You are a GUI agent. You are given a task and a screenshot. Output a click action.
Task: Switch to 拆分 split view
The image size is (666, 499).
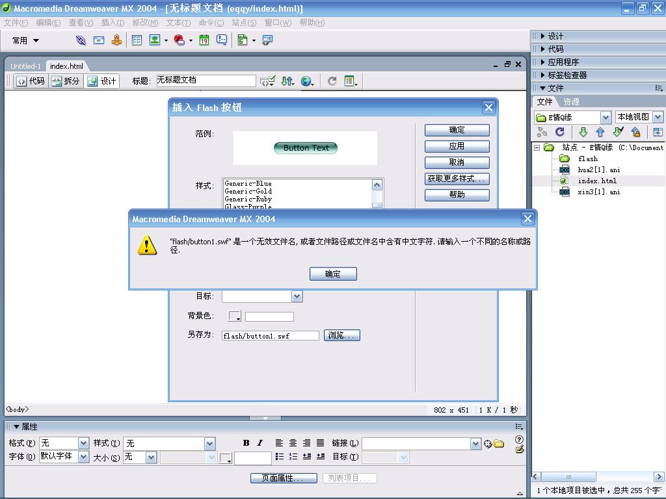pyautogui.click(x=66, y=81)
